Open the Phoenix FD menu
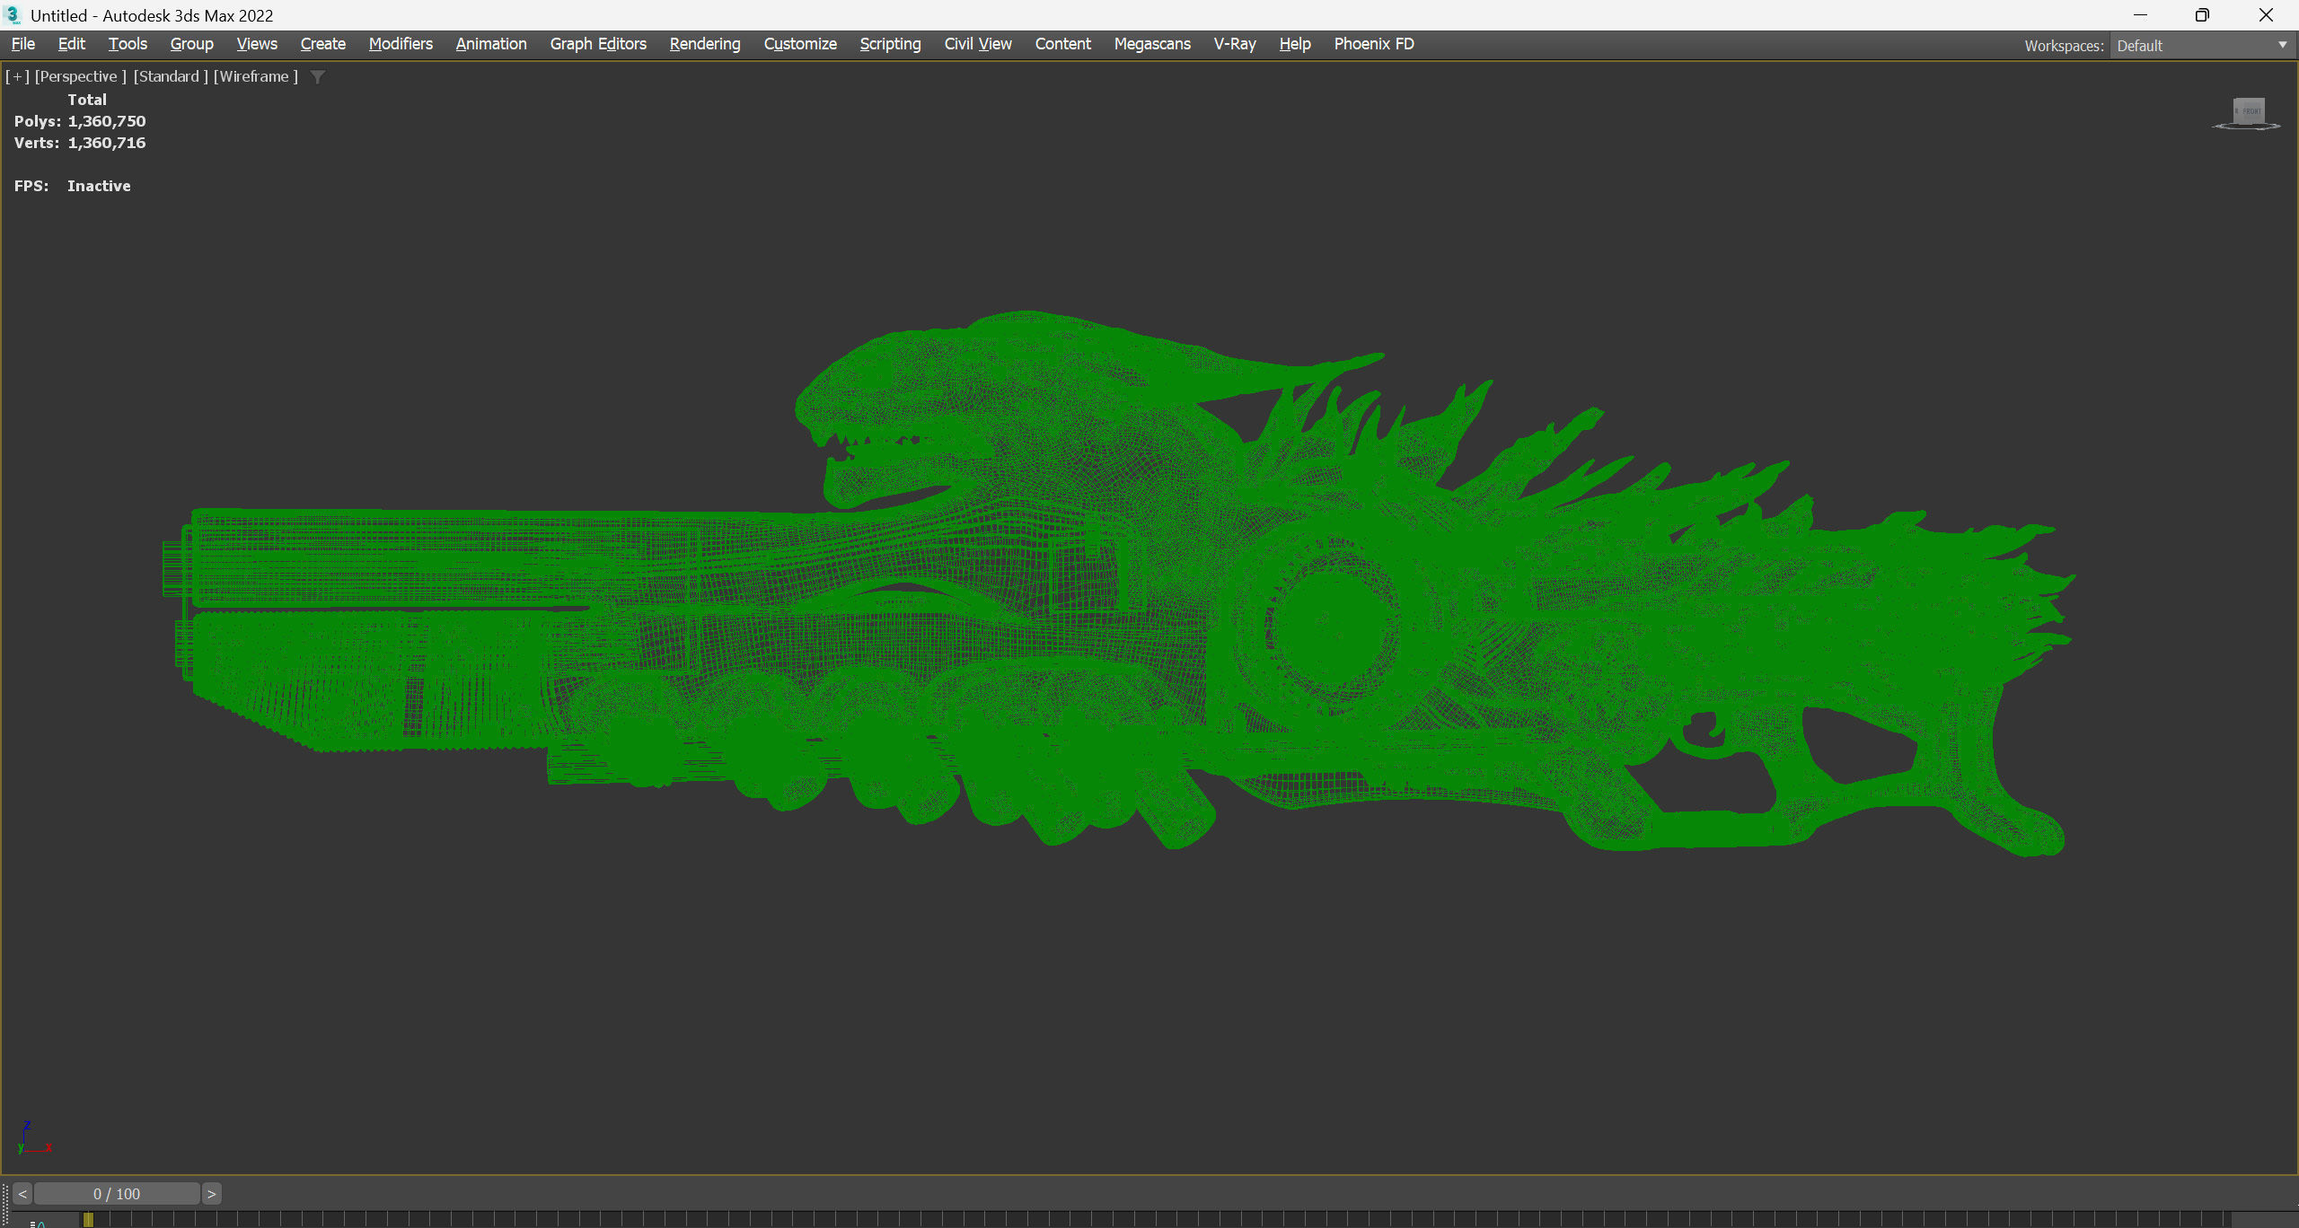Viewport: 2299px width, 1228px height. [1374, 44]
